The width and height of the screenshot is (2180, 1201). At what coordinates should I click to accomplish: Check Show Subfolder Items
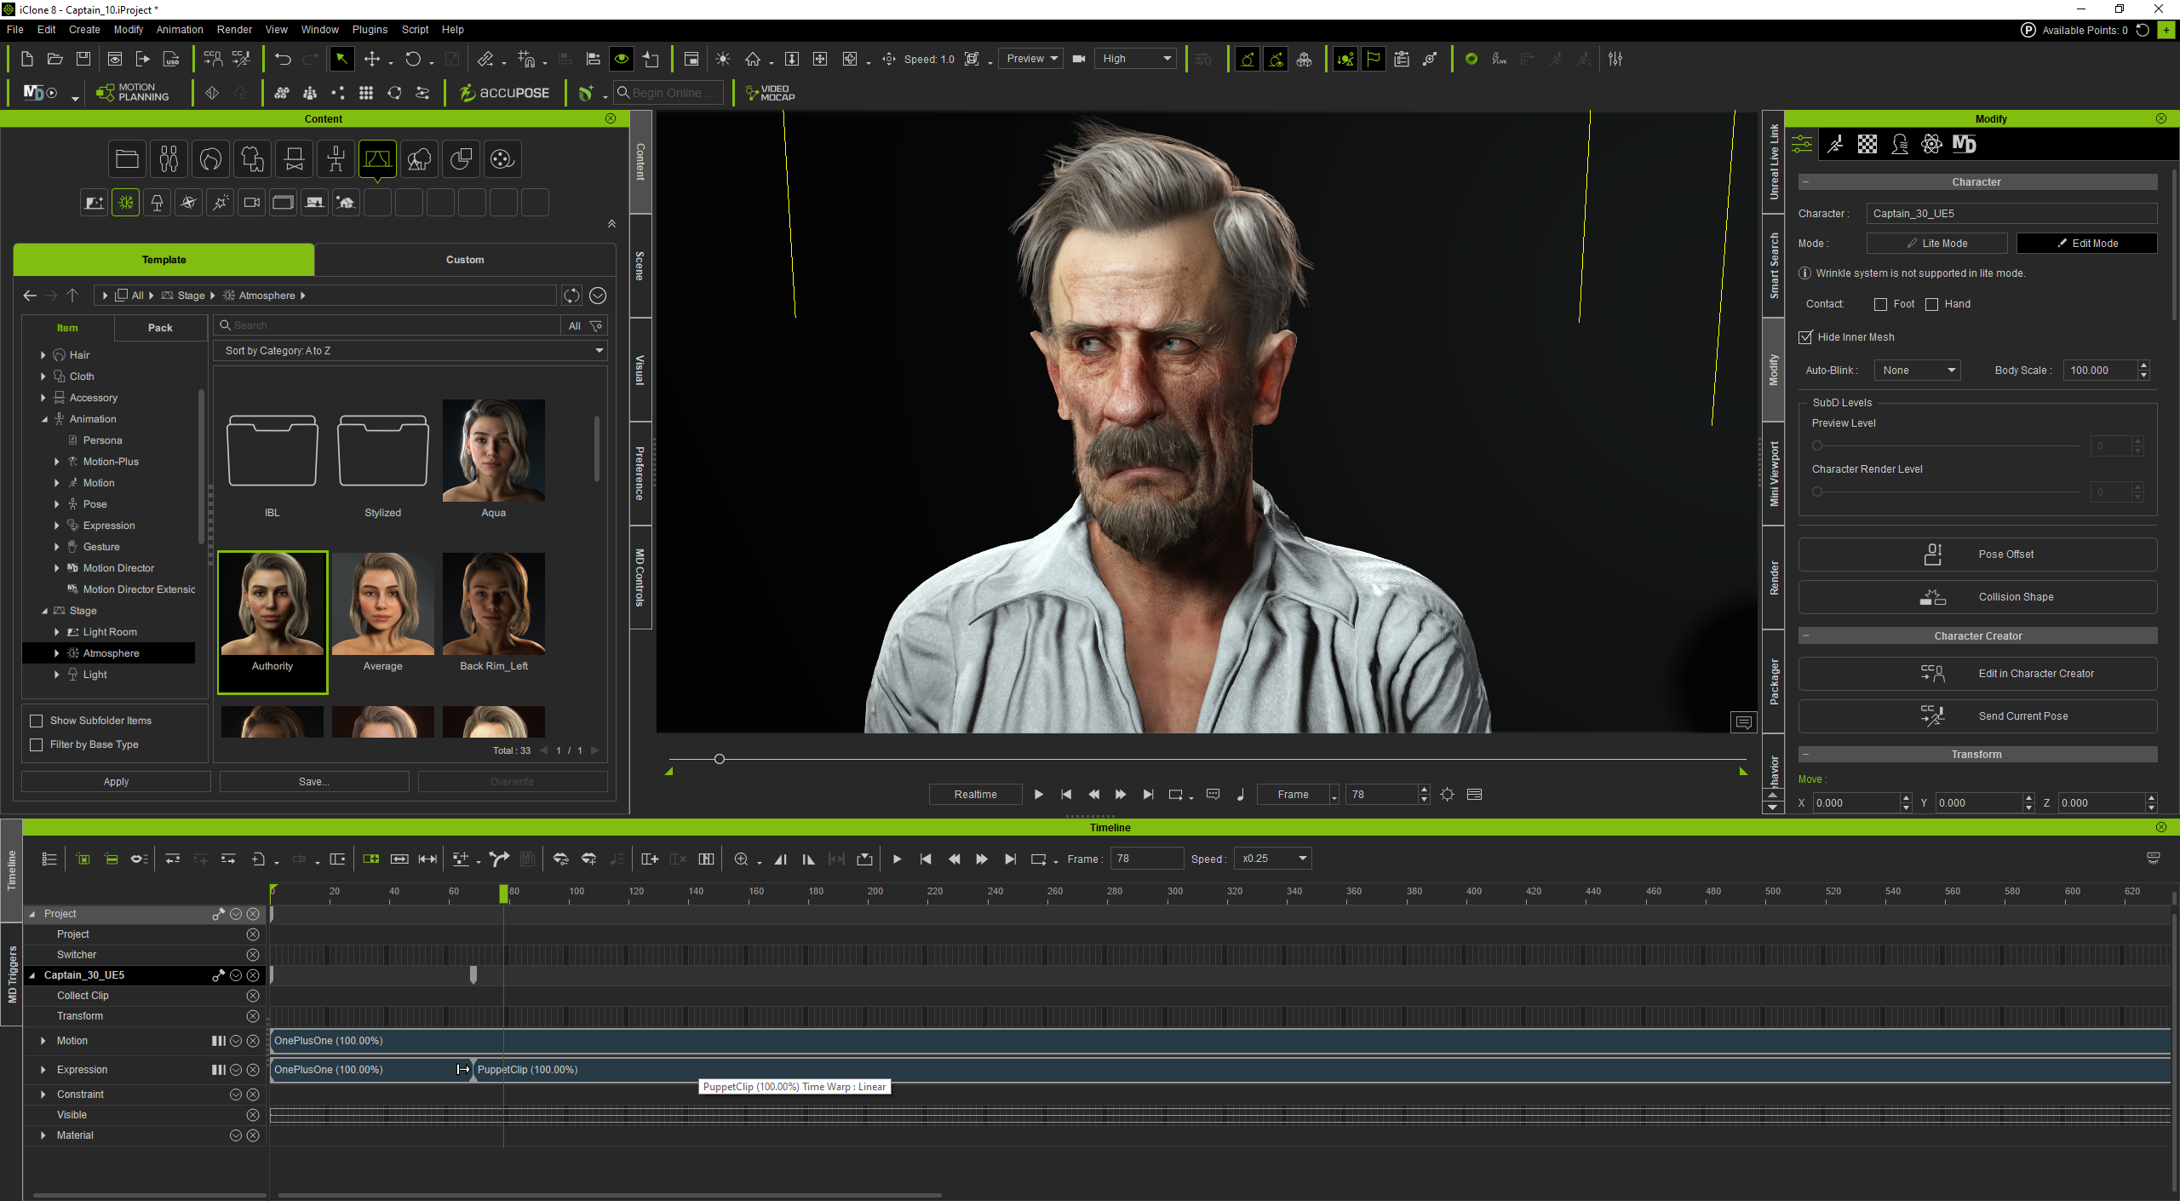[36, 721]
